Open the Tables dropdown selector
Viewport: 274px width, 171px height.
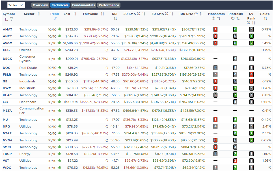pyautogui.click(x=16, y=5)
